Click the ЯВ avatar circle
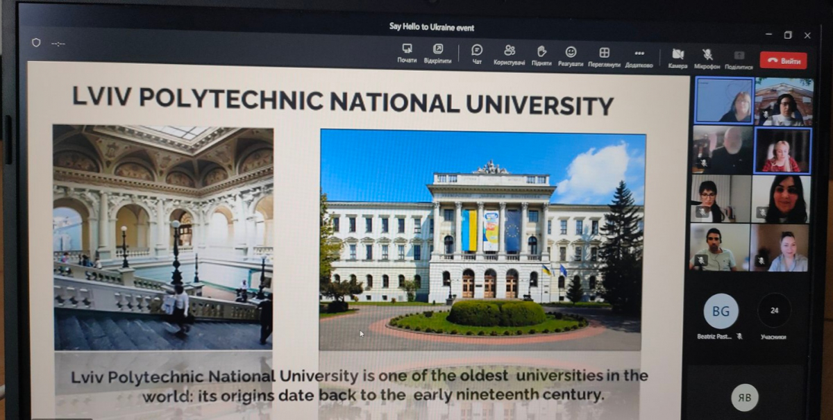The height and width of the screenshot is (420, 833). [x=744, y=397]
